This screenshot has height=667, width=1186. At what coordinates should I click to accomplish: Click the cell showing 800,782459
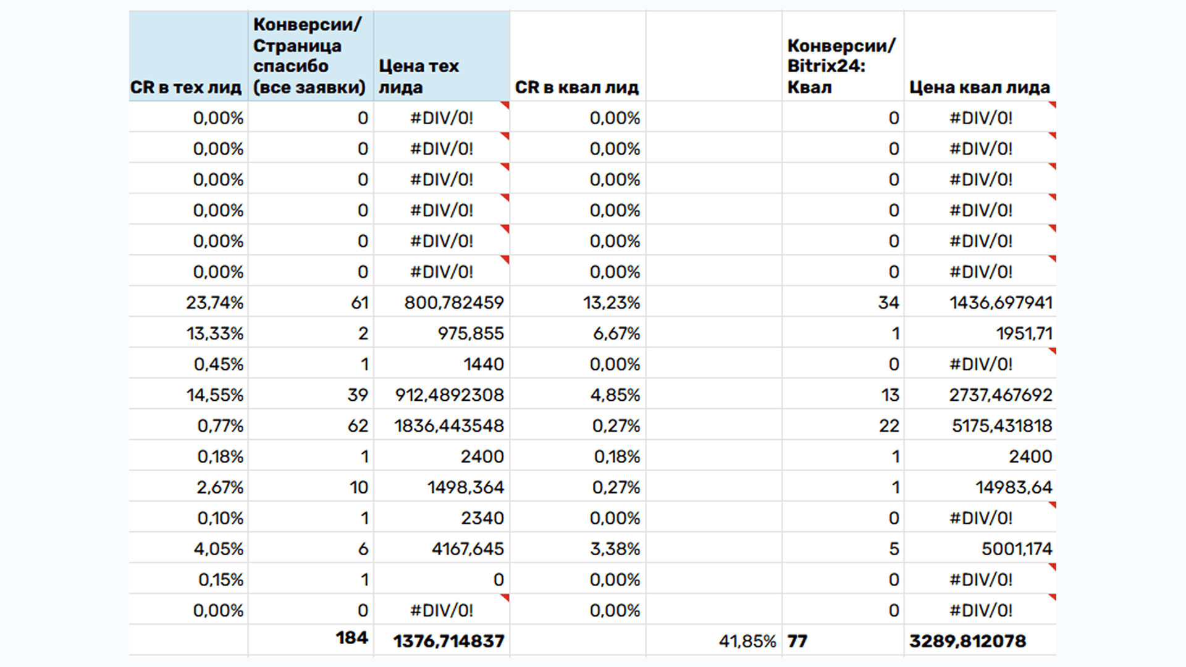click(454, 303)
